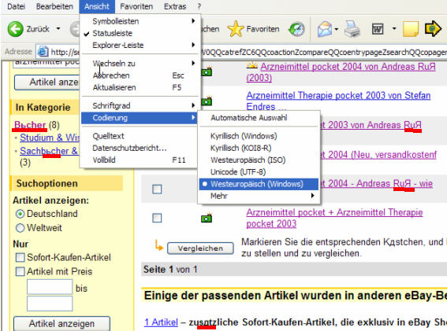
Task: Enable Artikel mit Preis checkbox
Action: 20,271
